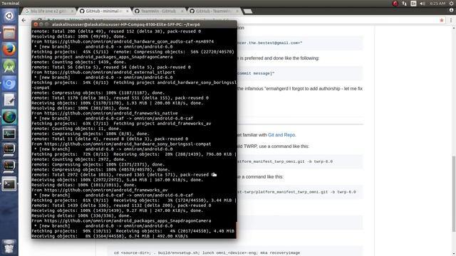Click the terminal title bar text
This screenshot has height=256, width=456.
click(125, 24)
